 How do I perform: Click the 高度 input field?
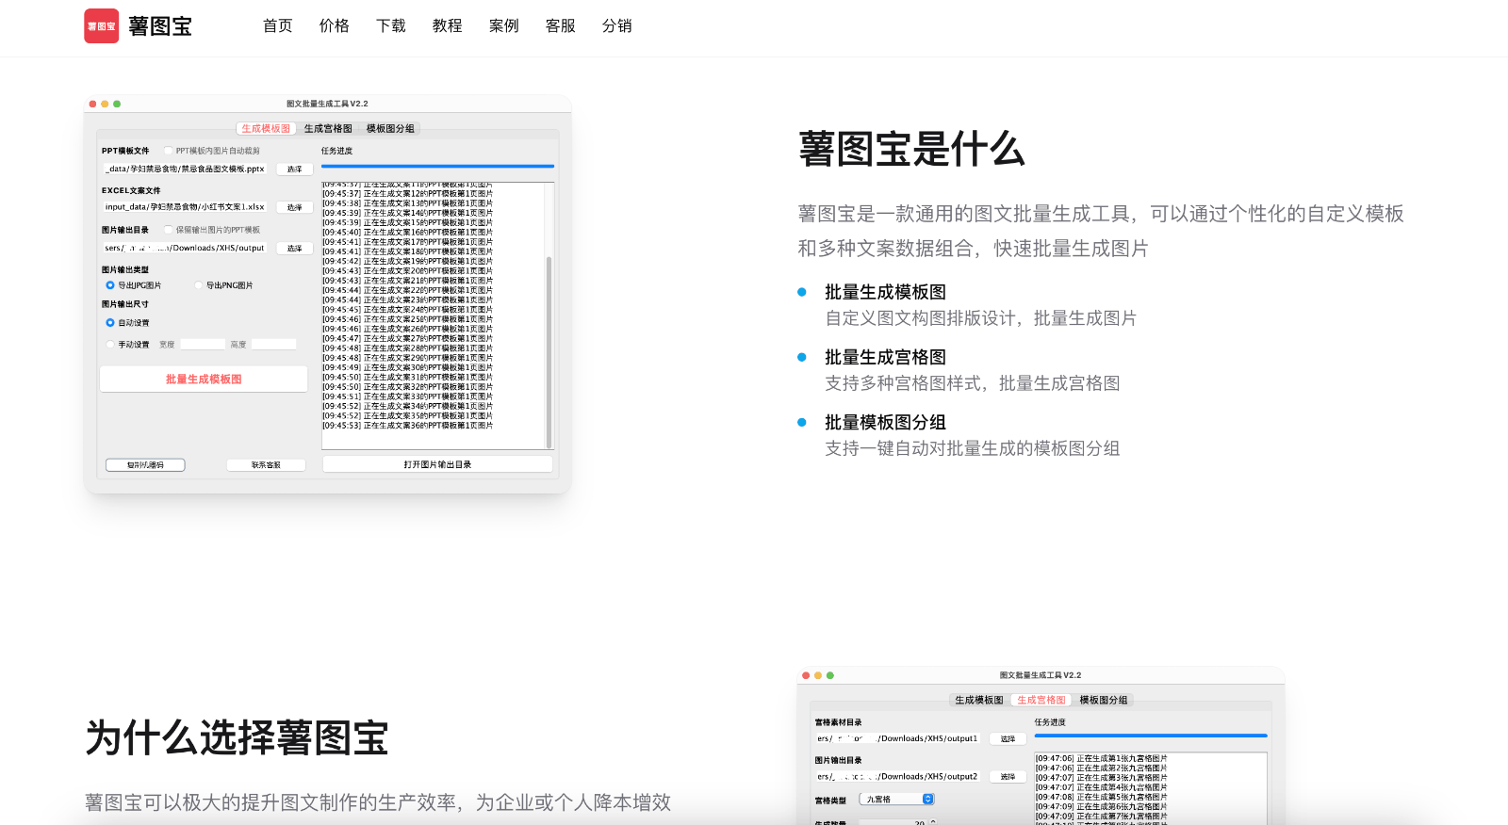(274, 345)
